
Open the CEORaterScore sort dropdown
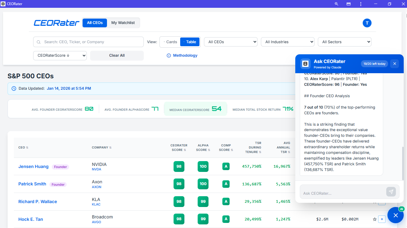pyautogui.click(x=60, y=55)
